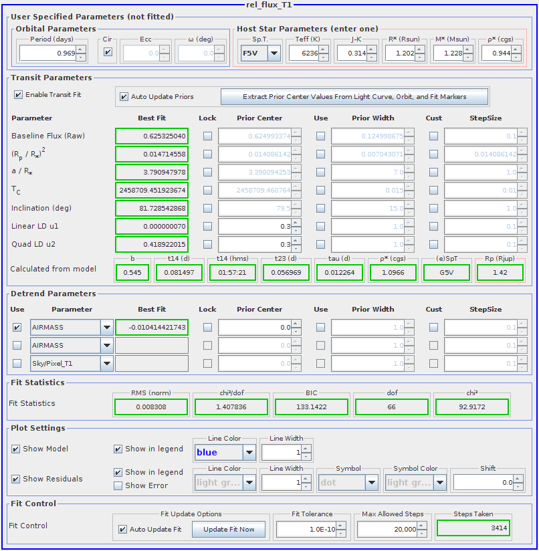Decrease Max Allowed Steps value
This screenshot has width=539, height=551.
421,534
